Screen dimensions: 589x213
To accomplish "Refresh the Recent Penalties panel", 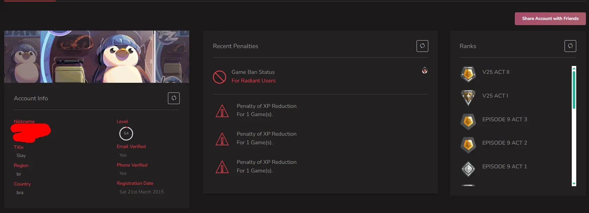I will click(422, 46).
